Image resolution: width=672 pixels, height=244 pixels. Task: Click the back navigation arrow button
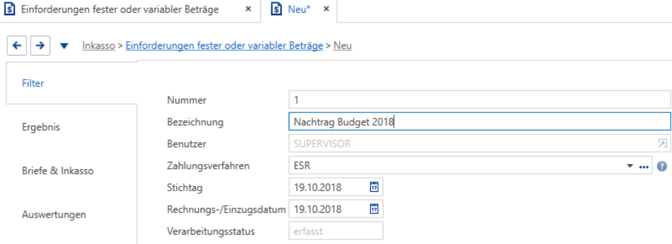click(17, 46)
